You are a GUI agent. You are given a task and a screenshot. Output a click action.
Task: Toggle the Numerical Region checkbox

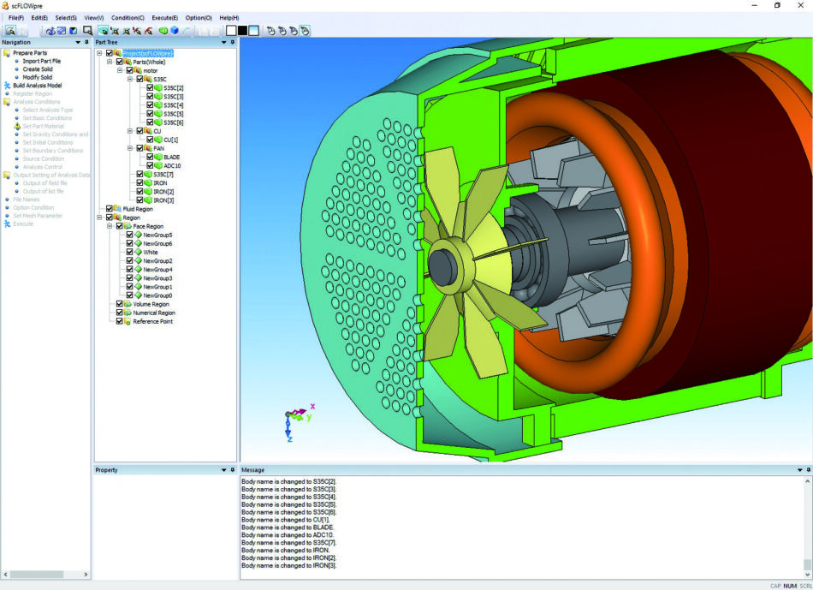click(119, 313)
